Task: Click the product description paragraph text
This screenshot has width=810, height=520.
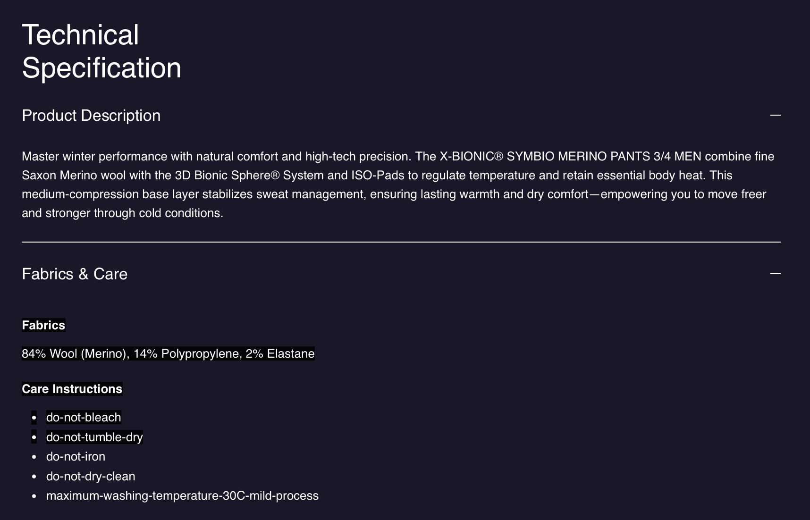Action: click(x=398, y=185)
